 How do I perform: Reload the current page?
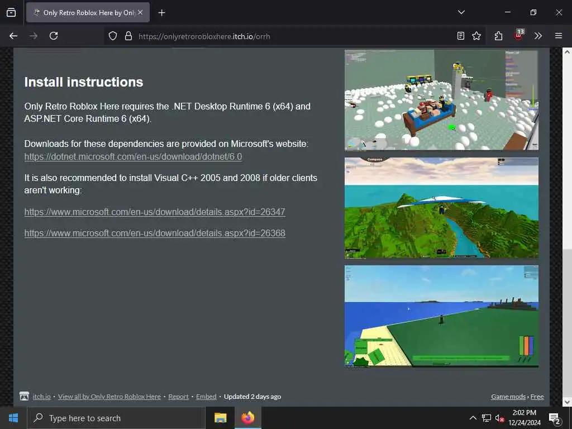coord(54,36)
